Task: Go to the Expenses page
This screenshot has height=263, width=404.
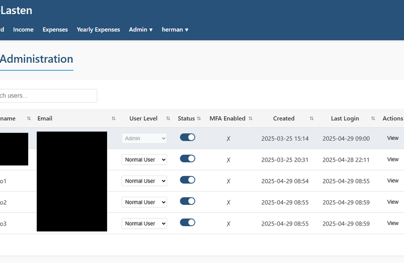Action: [55, 30]
